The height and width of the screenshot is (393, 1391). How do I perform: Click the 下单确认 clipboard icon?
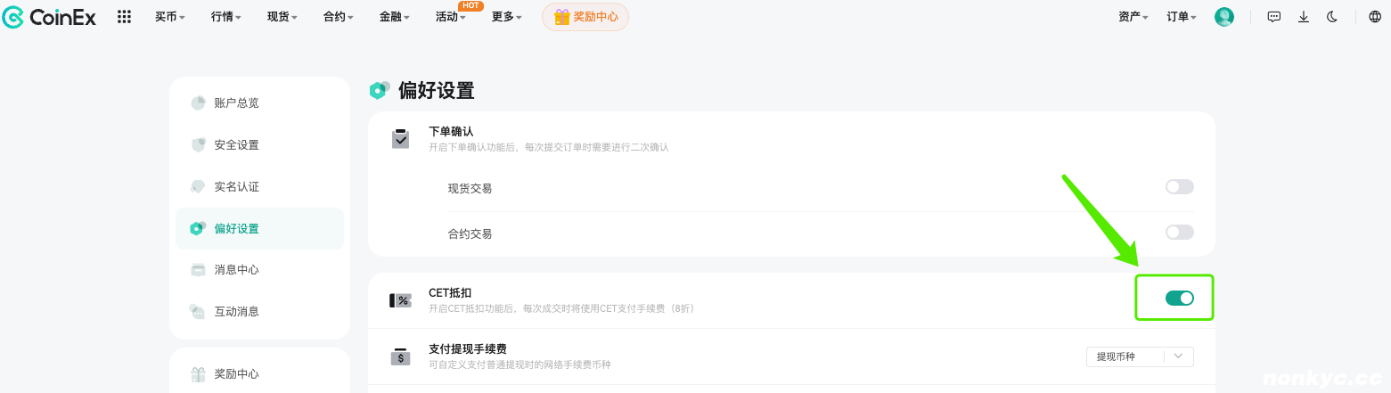(x=400, y=139)
